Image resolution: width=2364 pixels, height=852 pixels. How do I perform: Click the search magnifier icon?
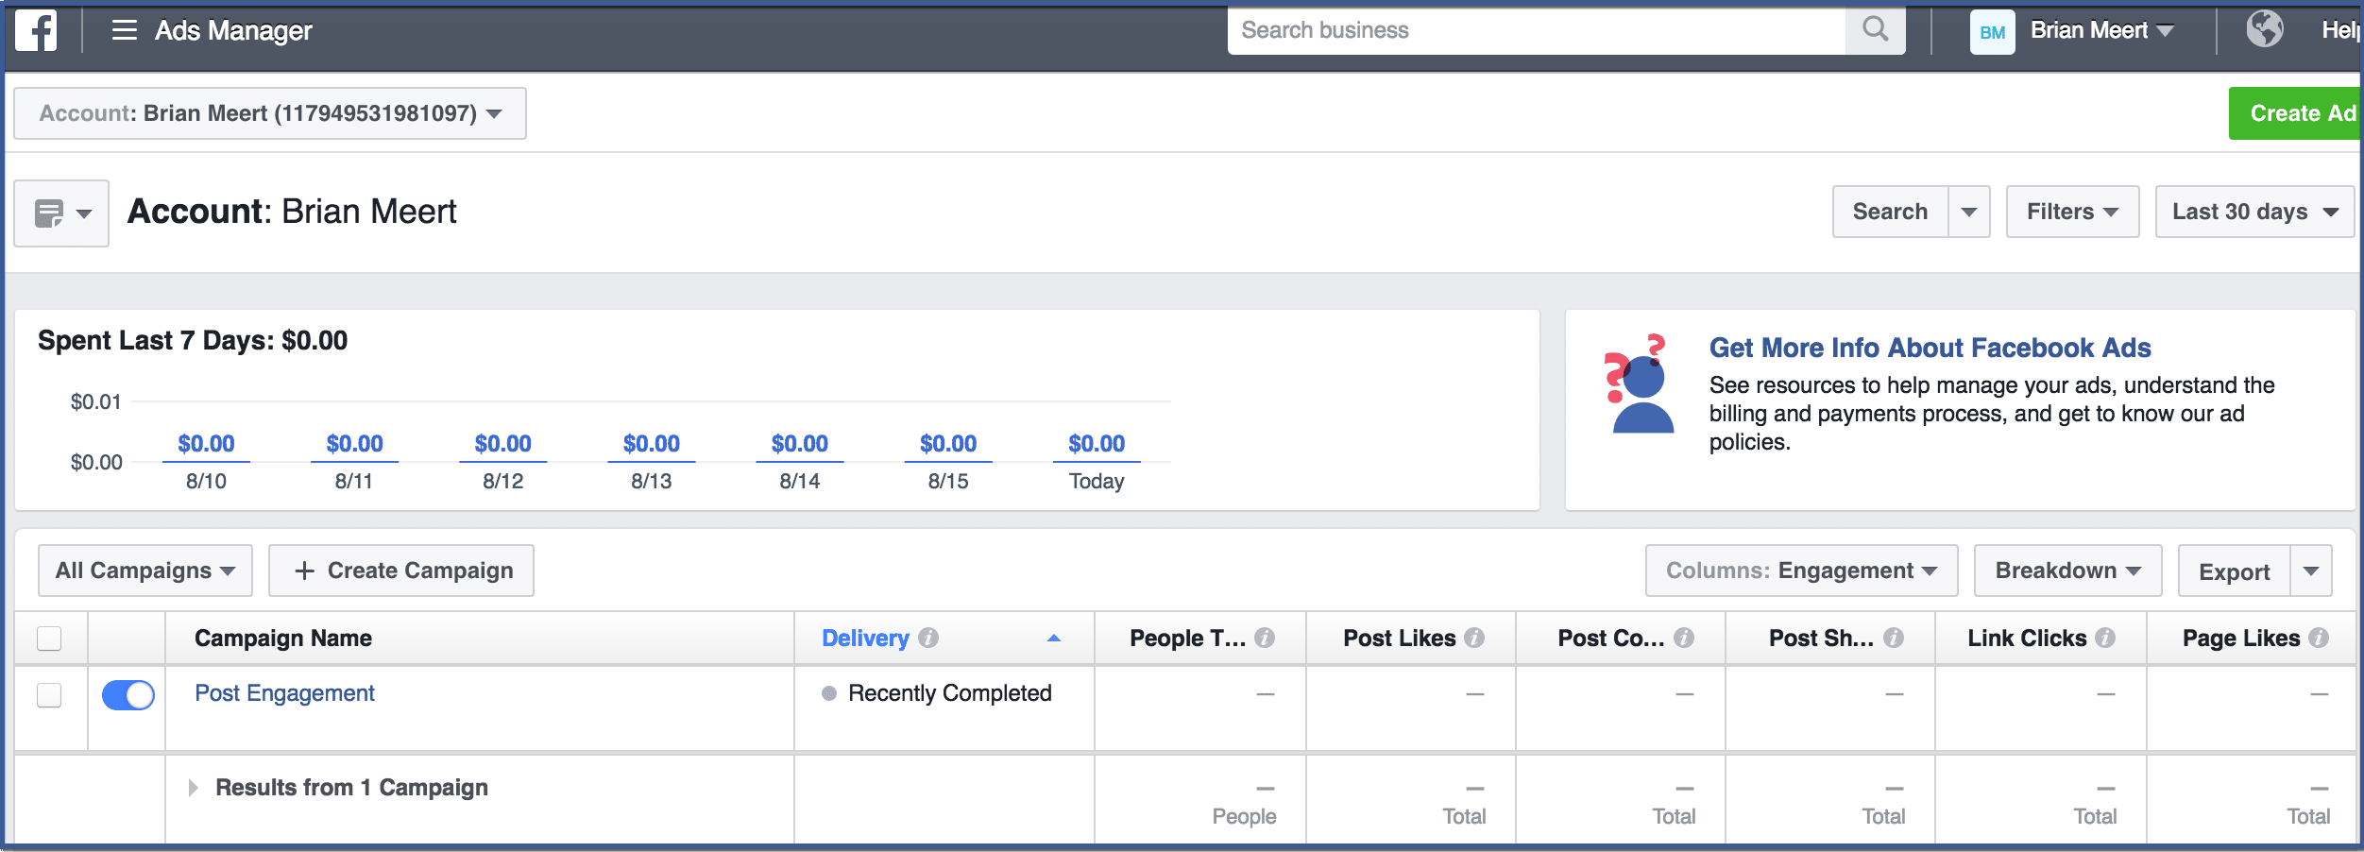tap(1876, 30)
